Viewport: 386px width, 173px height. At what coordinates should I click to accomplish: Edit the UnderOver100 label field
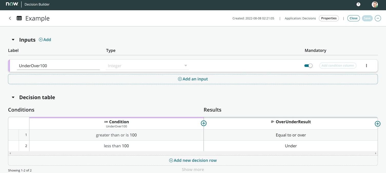point(58,66)
